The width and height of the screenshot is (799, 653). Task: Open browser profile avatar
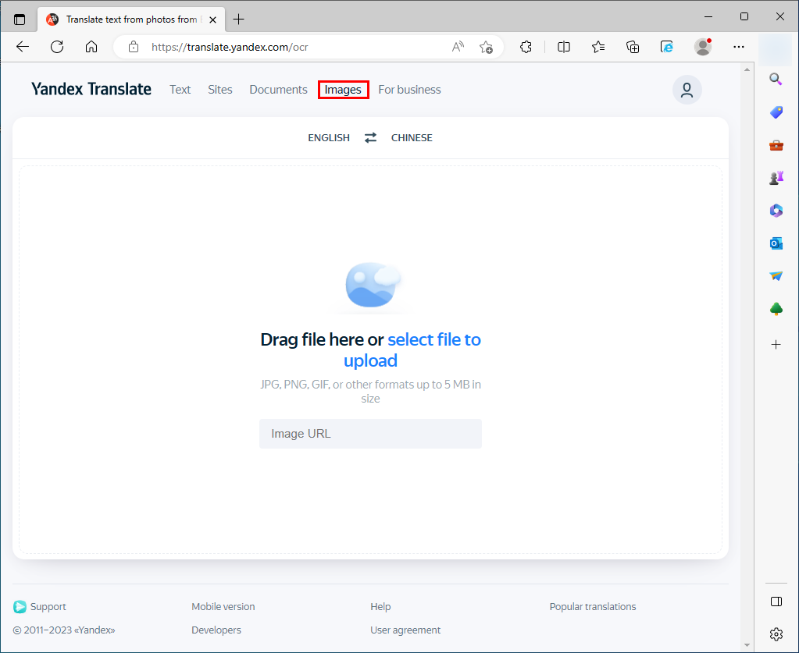(703, 47)
